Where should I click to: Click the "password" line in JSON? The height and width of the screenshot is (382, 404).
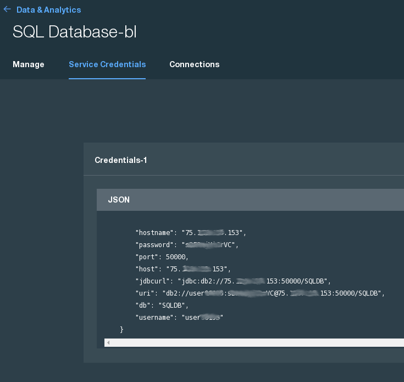pos(187,245)
